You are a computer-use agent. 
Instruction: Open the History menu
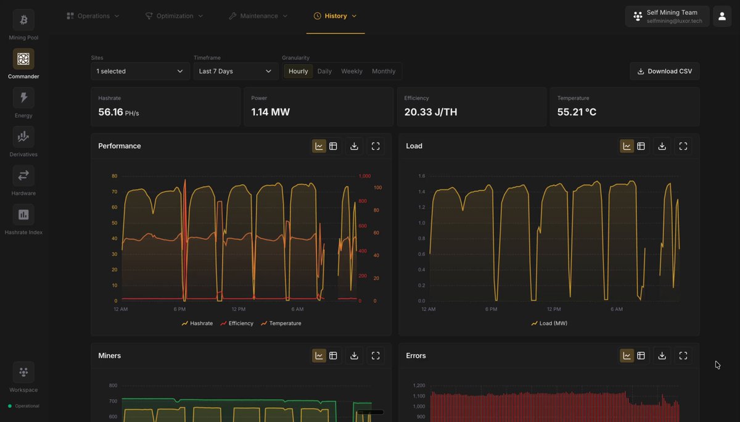(x=335, y=16)
